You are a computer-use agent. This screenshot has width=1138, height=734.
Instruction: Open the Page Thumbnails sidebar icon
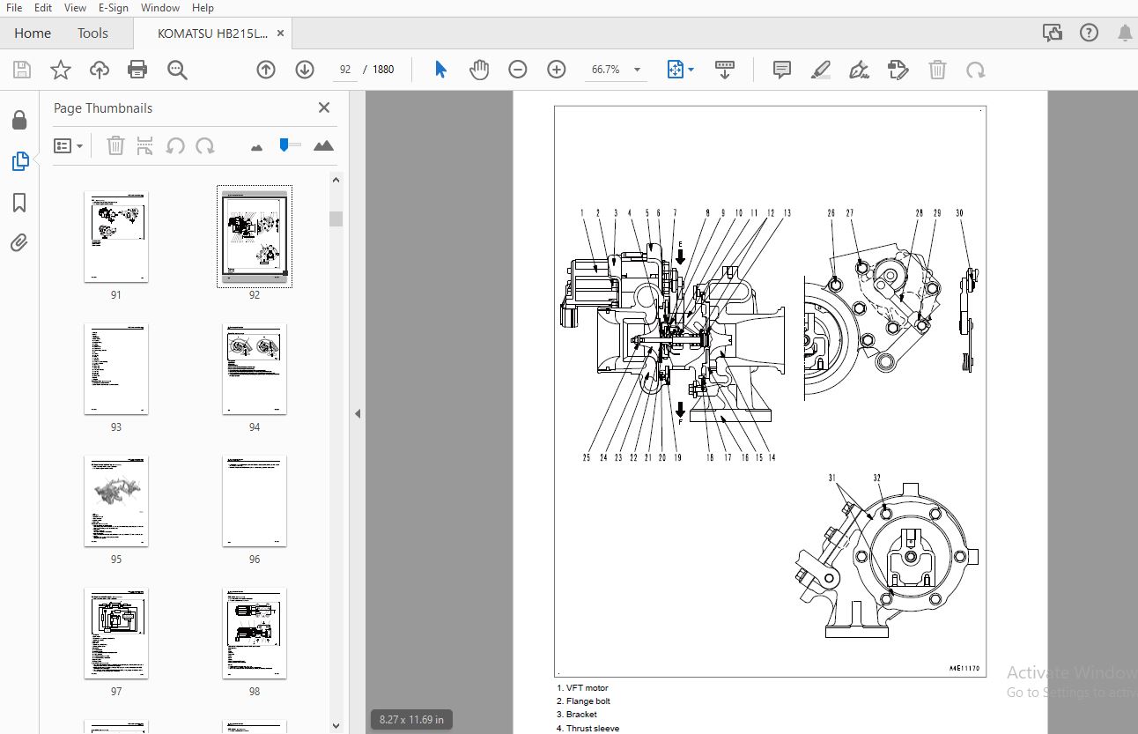(x=19, y=161)
